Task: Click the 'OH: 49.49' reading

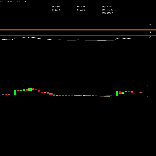Action: point(108,10)
